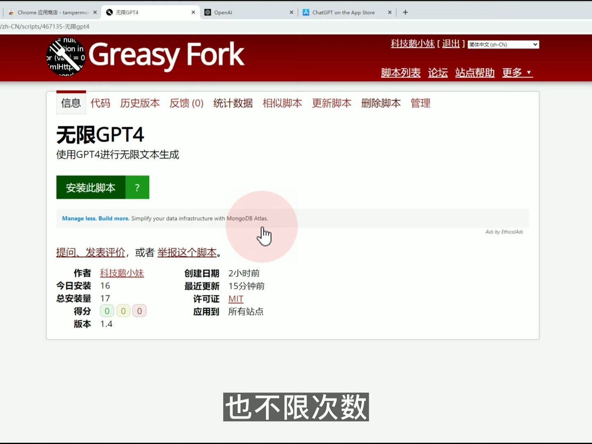The image size is (592, 444).
Task: Close the ChatGPT App Store tab
Action: click(390, 12)
